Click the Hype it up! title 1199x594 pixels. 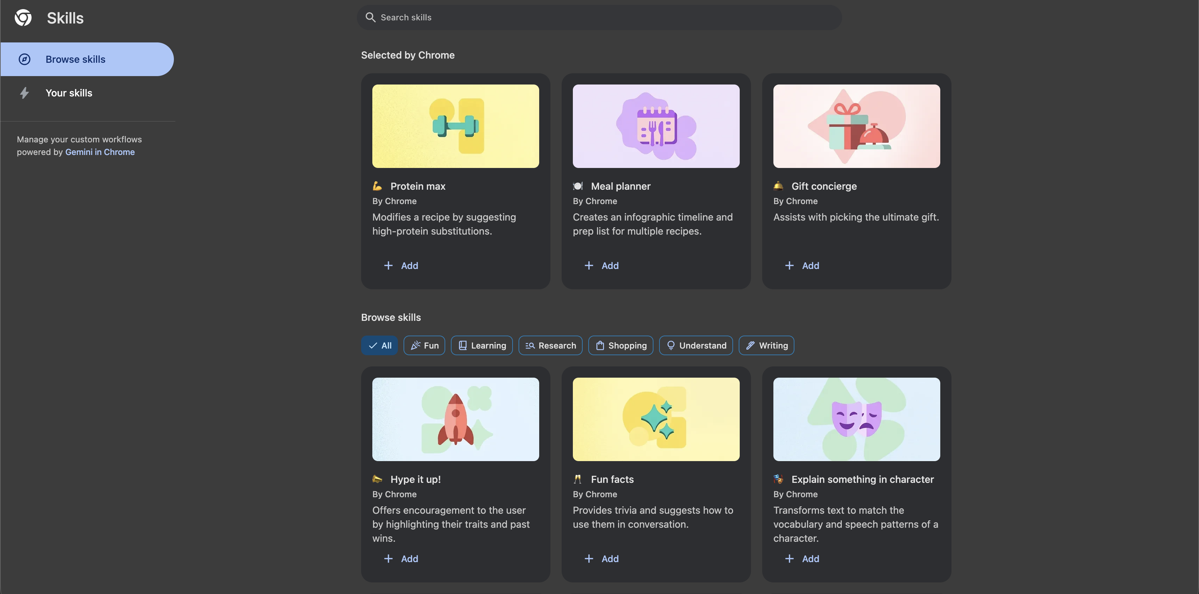416,479
